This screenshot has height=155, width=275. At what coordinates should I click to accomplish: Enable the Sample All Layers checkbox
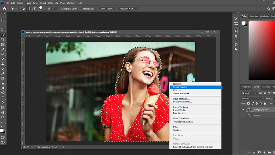[60, 8]
